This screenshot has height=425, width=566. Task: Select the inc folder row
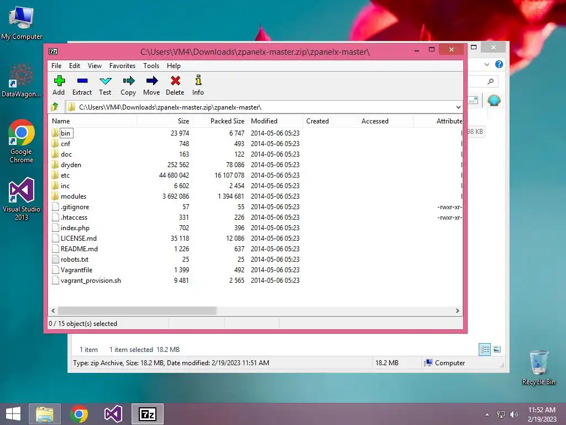[x=255, y=186]
